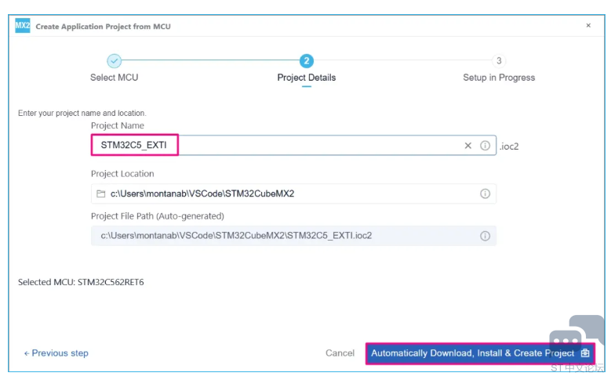611x380 pixels.
Task: Open the chat bubble assistant icon
Action: coord(576,333)
